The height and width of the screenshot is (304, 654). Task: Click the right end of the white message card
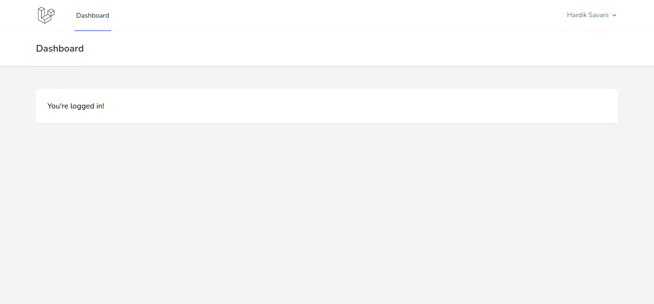pos(608,106)
